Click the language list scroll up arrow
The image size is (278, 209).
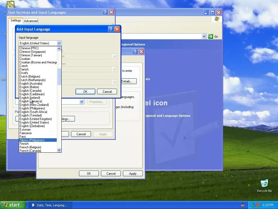pos(59,48)
